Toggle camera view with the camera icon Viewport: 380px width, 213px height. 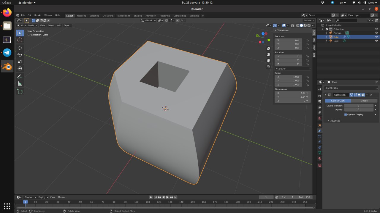point(268,61)
